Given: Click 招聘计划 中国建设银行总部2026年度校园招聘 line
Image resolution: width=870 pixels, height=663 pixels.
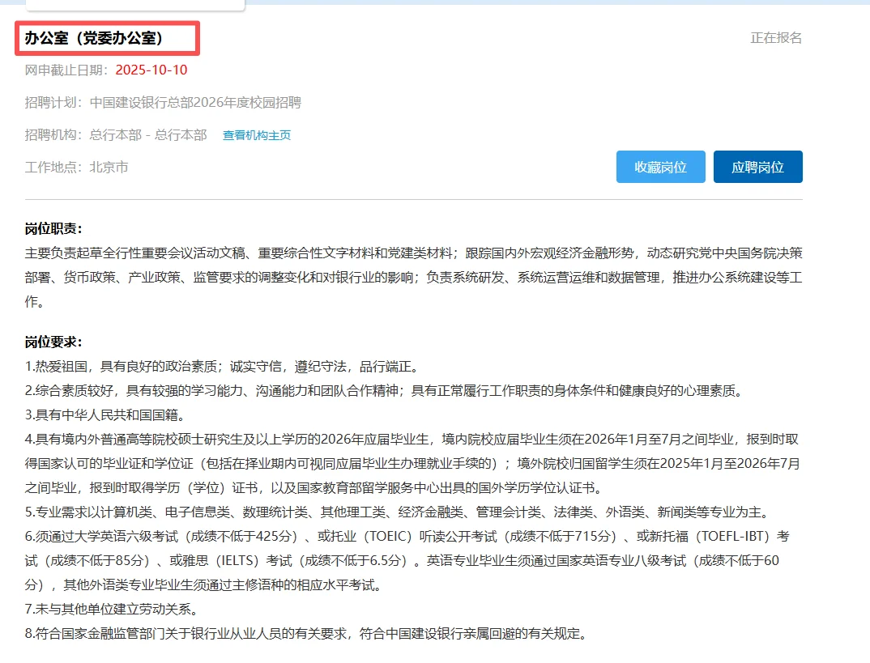Looking at the screenshot, I should [x=163, y=103].
